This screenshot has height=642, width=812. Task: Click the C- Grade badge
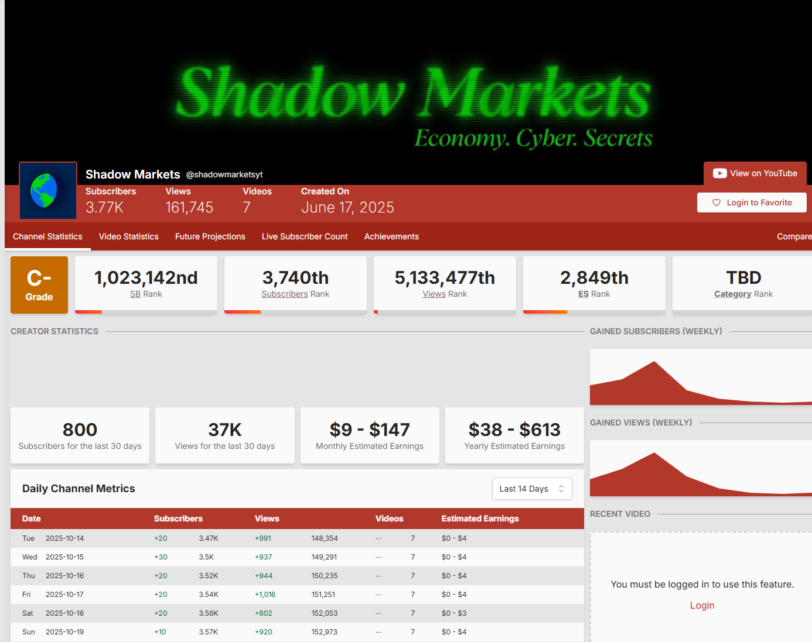click(39, 285)
